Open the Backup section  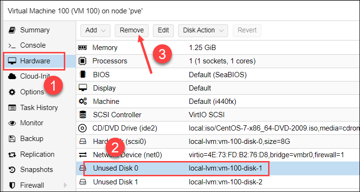point(31,139)
